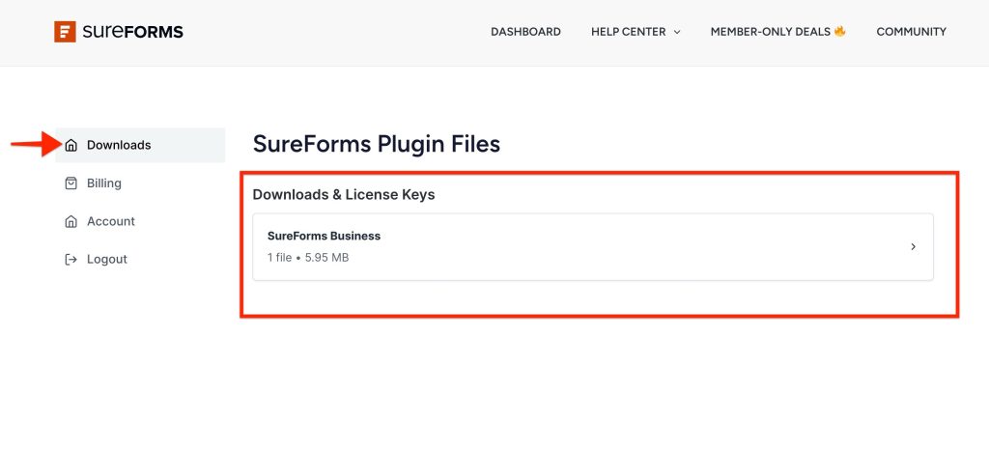Click the Billing shopping bag icon
Screen dimensions: 989x451
click(71, 183)
